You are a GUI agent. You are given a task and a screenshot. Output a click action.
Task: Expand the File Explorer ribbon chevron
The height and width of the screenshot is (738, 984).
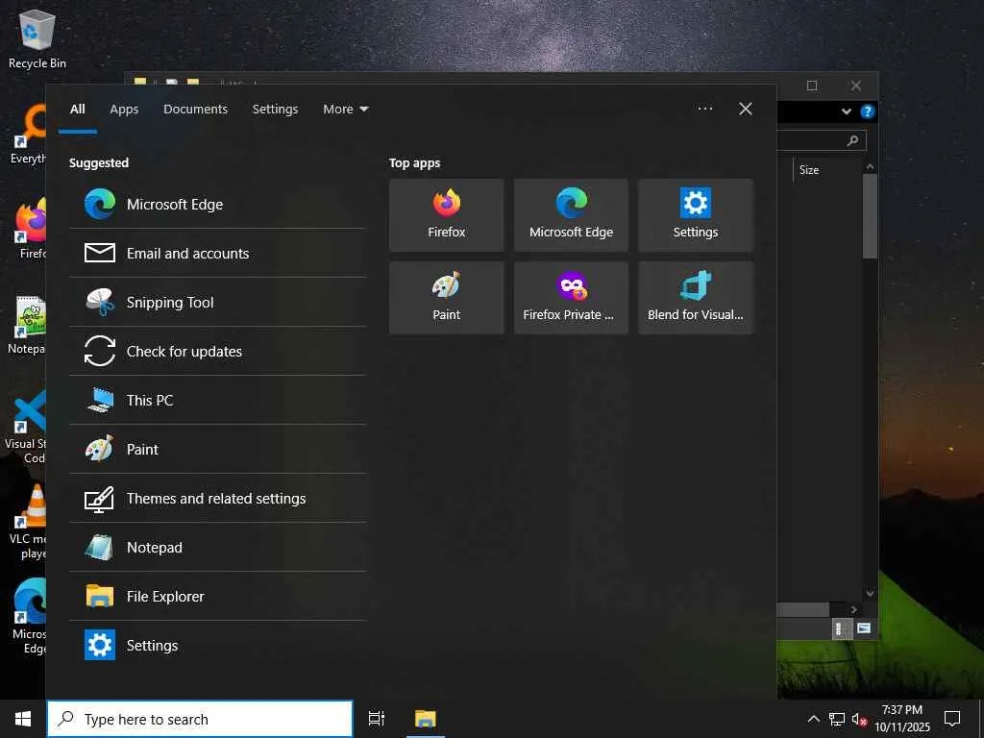pyautogui.click(x=847, y=111)
